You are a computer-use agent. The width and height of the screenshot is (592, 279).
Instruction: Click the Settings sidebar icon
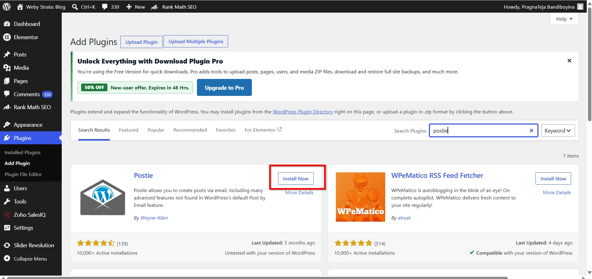(7, 228)
